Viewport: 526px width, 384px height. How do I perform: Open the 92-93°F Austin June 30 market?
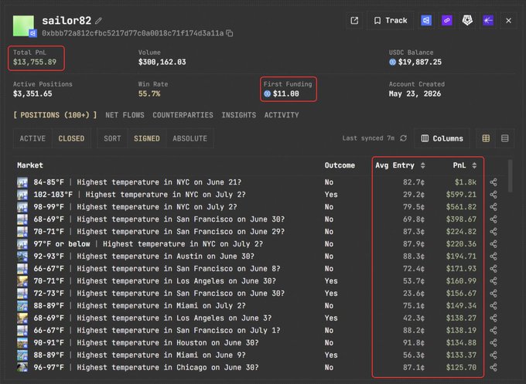[x=144, y=257]
